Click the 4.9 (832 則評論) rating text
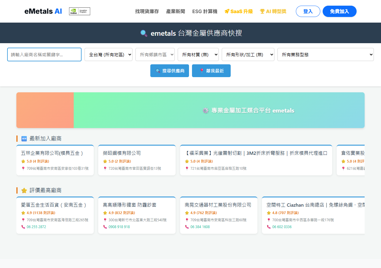The width and height of the screenshot is (381, 268). click(122, 213)
